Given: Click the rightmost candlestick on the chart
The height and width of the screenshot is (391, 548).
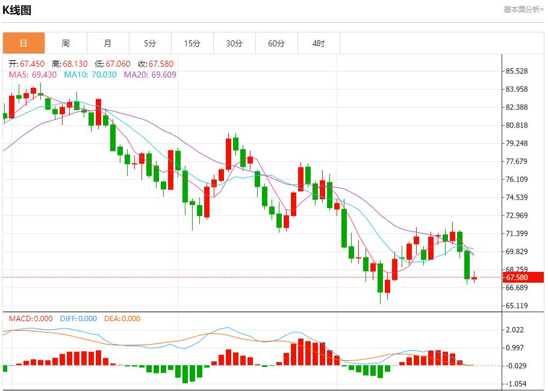Looking at the screenshot, I should click(475, 277).
